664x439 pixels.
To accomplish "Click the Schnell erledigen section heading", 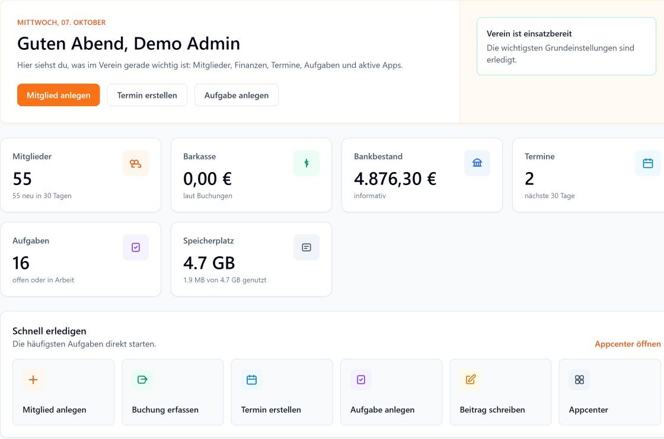I will [49, 331].
